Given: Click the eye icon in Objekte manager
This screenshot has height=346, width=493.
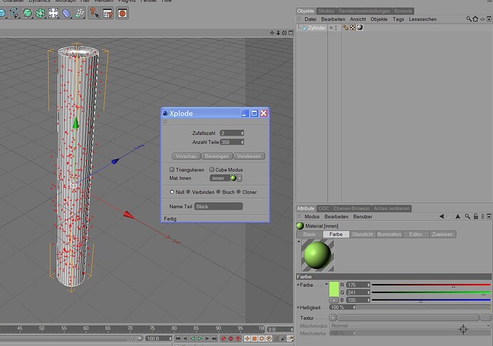Looking at the screenshot, I should point(482,19).
